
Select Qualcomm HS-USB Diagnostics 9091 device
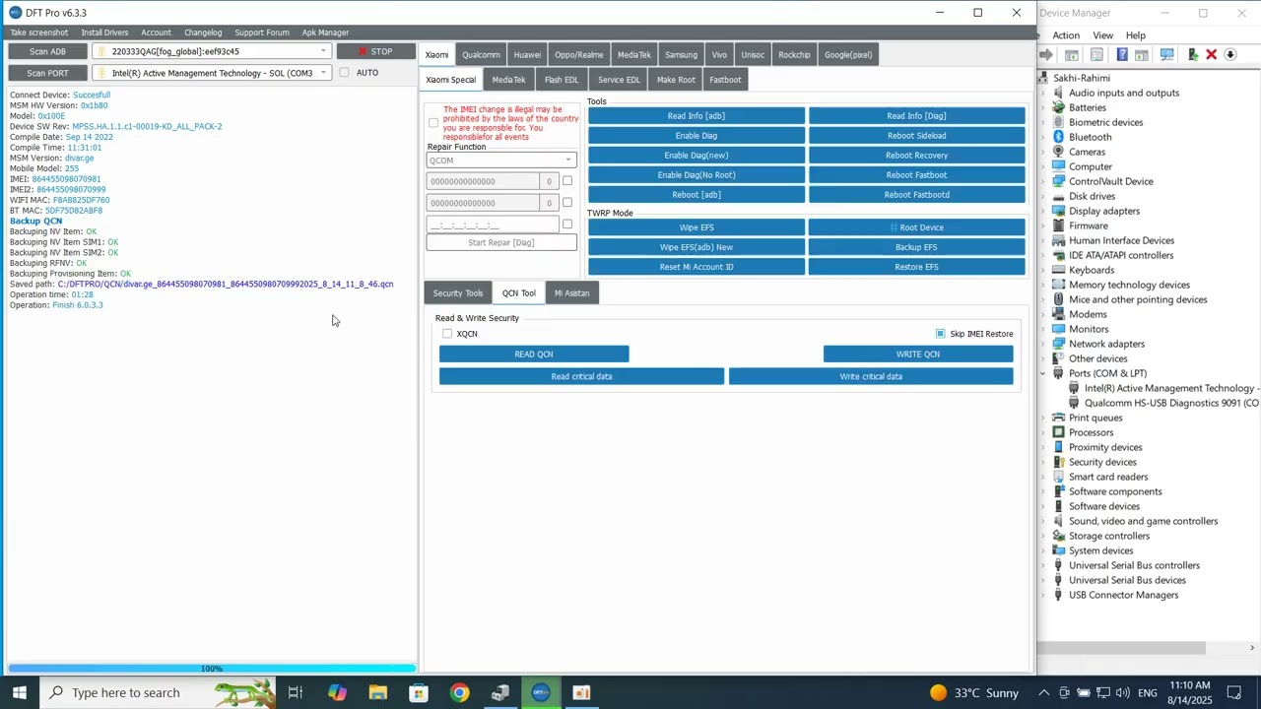pos(1170,403)
